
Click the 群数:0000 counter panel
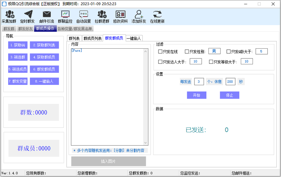pyautogui.click(x=34, y=112)
